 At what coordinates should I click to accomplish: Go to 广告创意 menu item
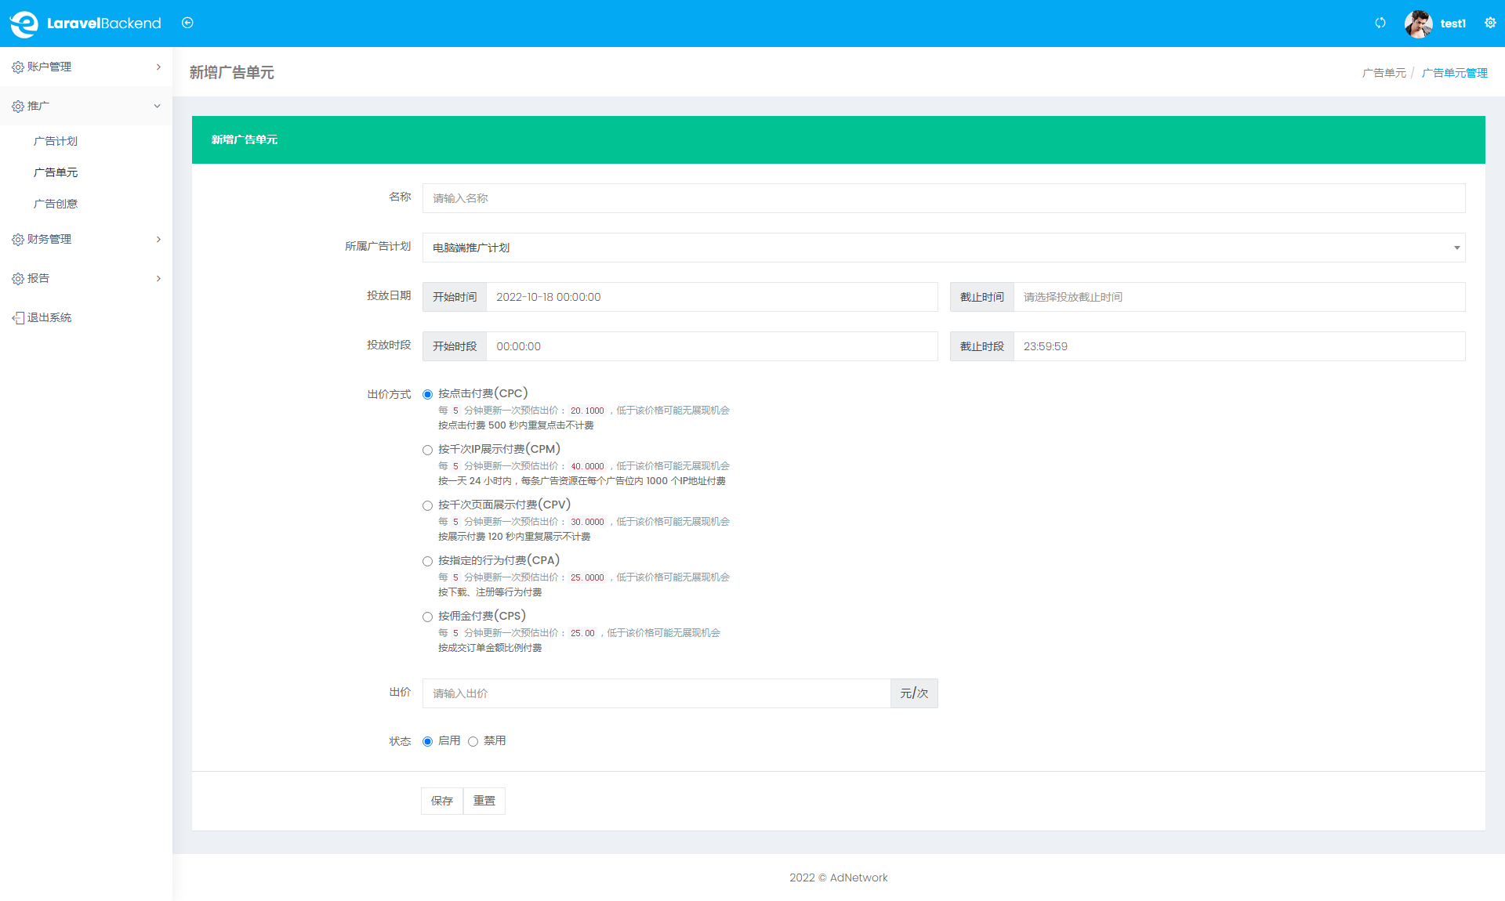click(x=56, y=204)
